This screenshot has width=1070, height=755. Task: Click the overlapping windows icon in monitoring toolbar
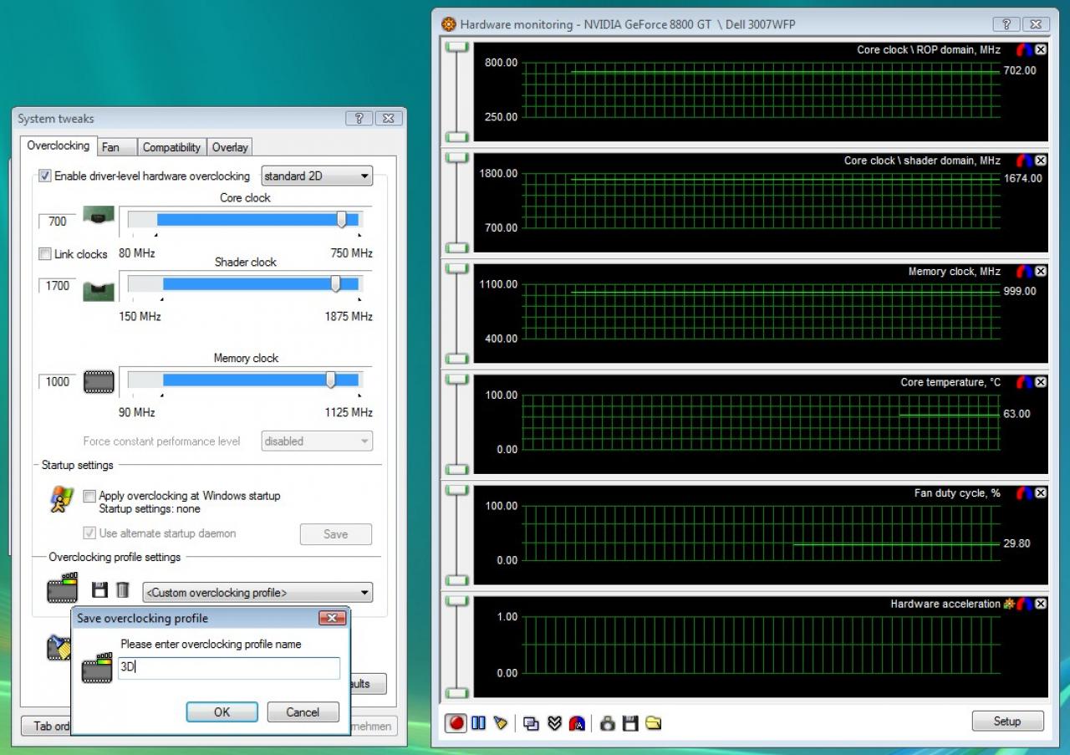(531, 723)
